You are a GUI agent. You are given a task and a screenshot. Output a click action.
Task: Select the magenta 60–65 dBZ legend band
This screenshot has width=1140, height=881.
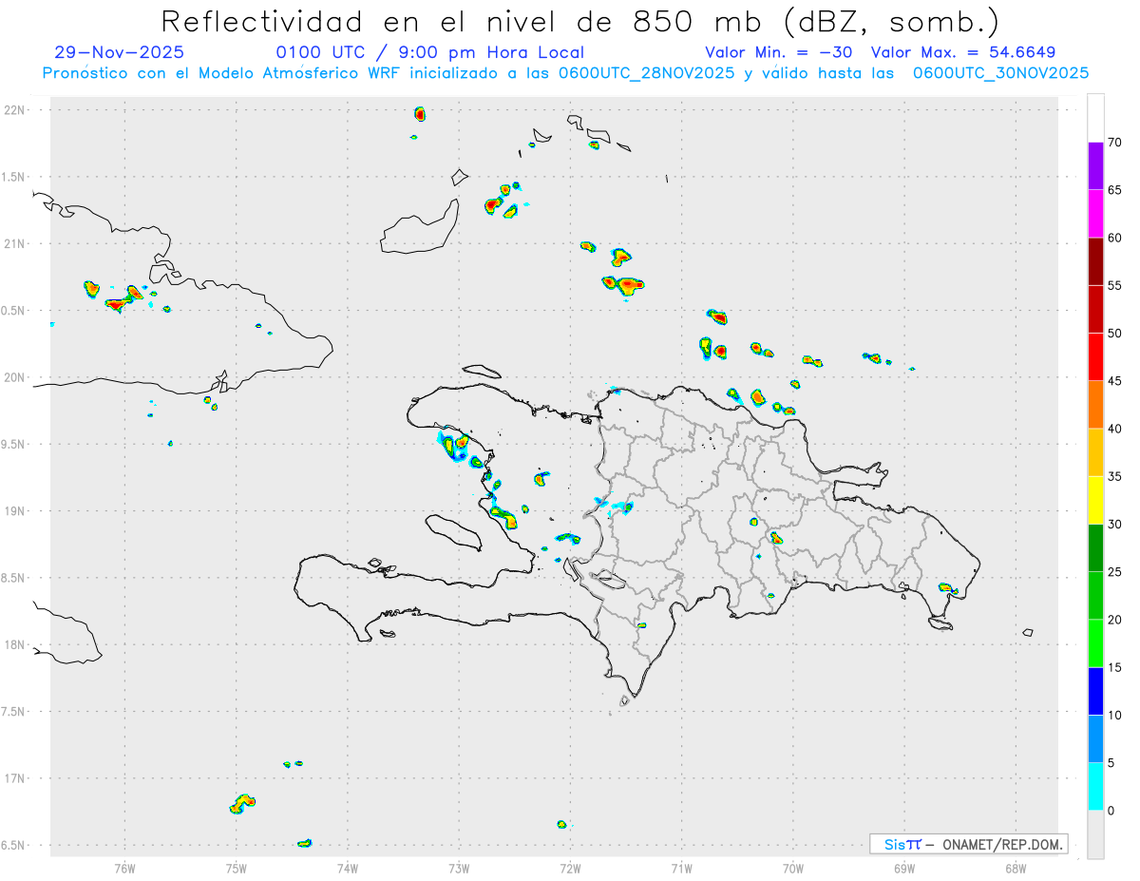1095,214
